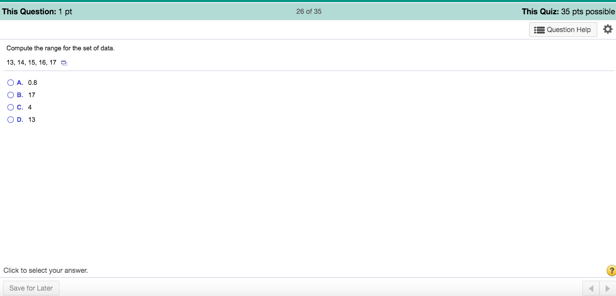Open the settings gear icon
Image resolution: width=616 pixels, height=296 pixels.
(x=608, y=29)
